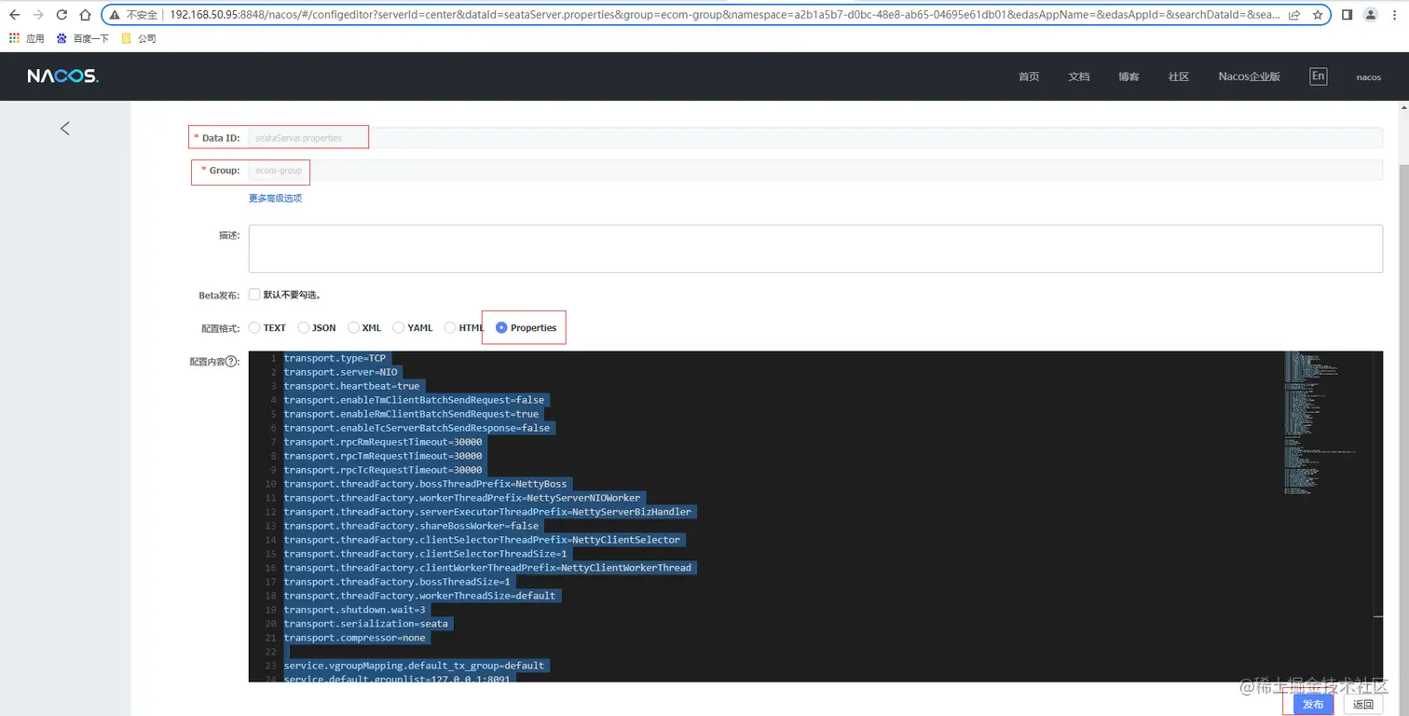The width and height of the screenshot is (1409, 716).
Task: Collapse the left sidebar panel
Action: coord(64,128)
